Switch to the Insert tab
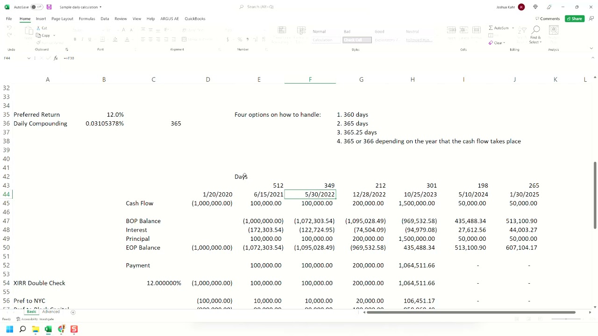The image size is (598, 336). [41, 19]
